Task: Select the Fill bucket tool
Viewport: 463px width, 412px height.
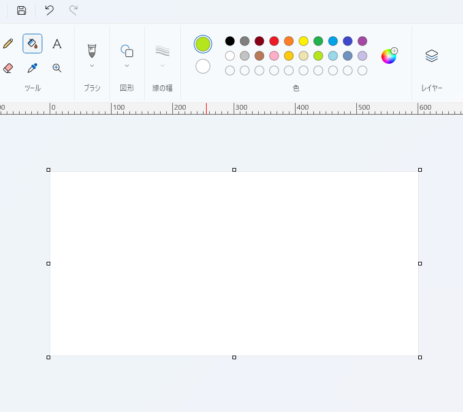Action: [33, 44]
